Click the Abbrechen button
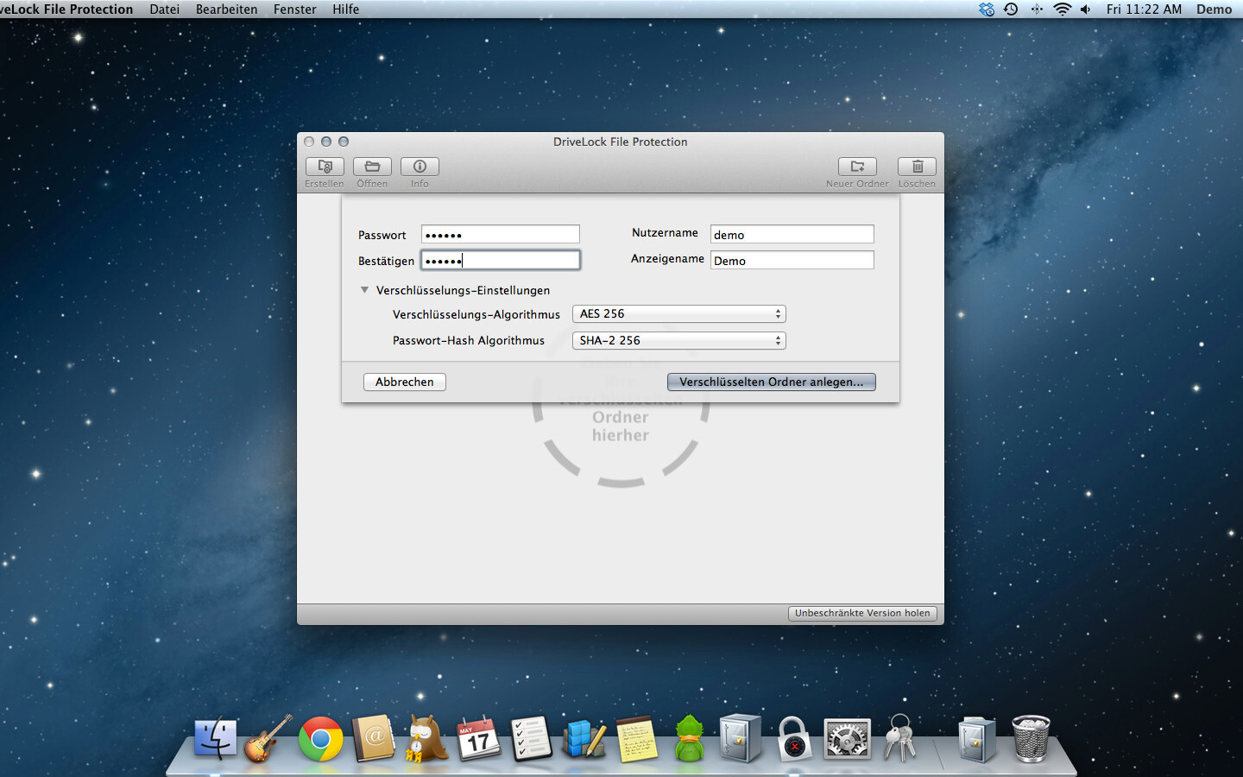This screenshot has height=777, width=1243. [405, 382]
